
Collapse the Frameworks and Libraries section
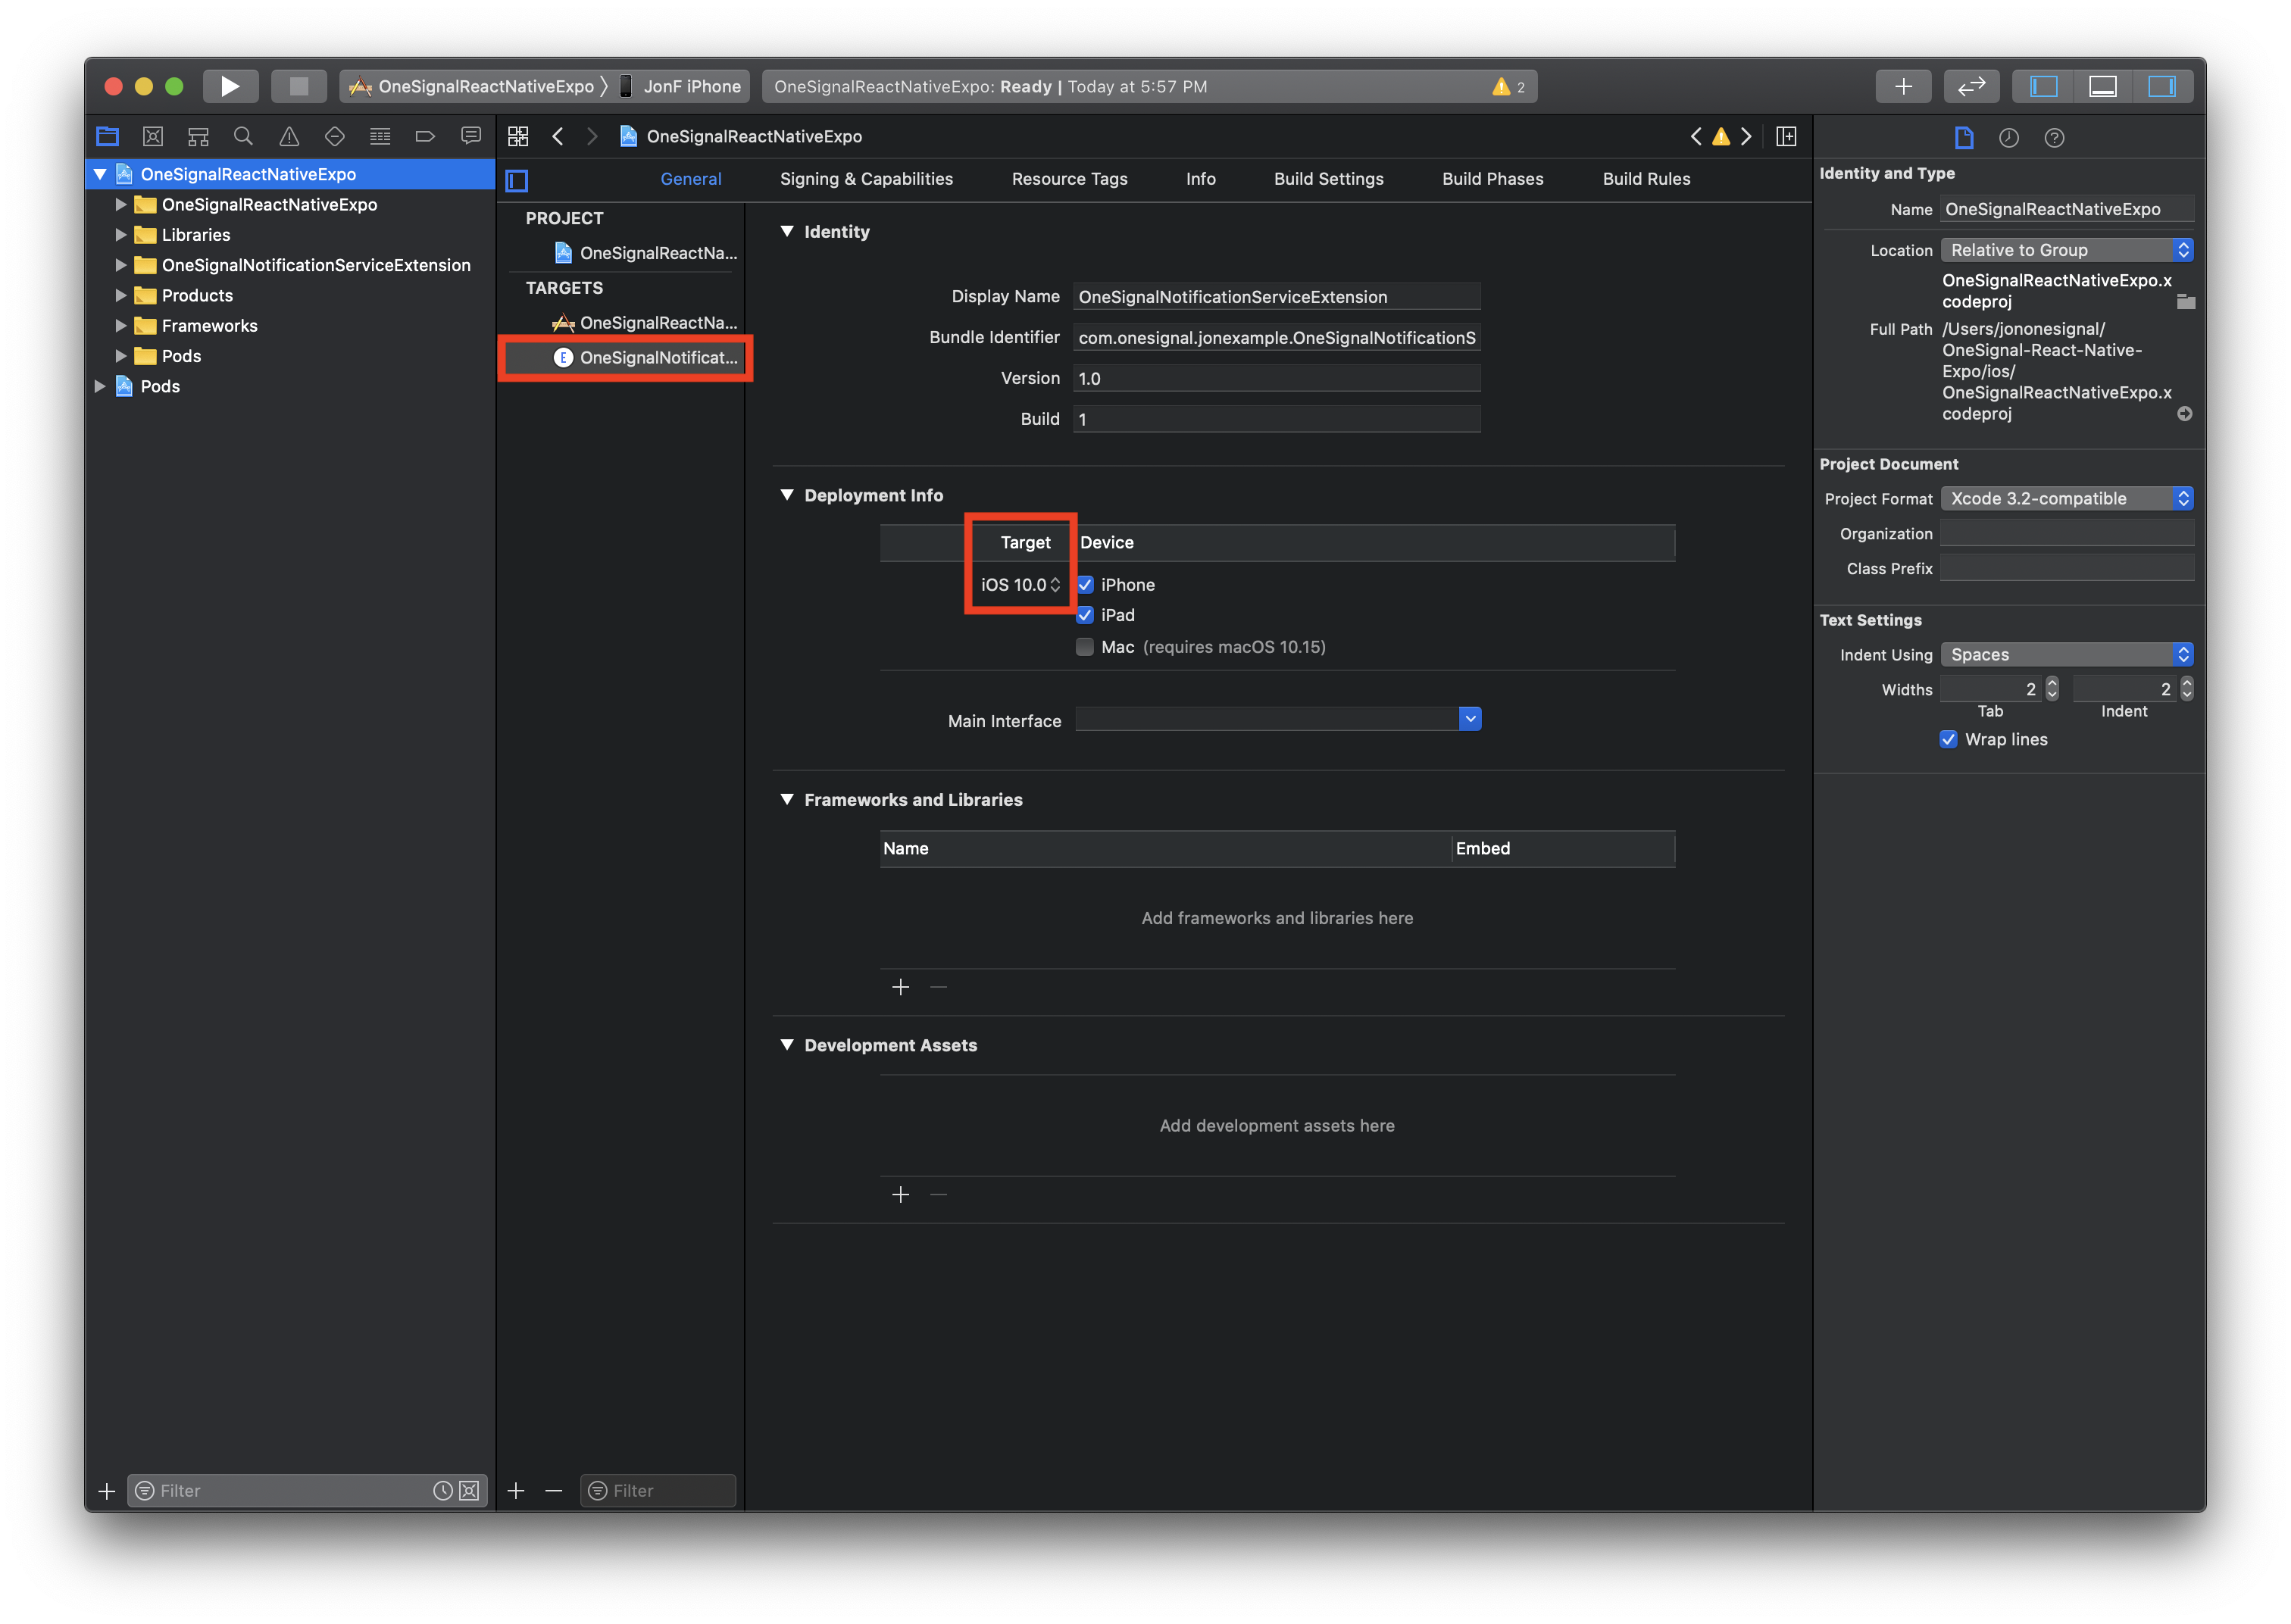tap(787, 800)
